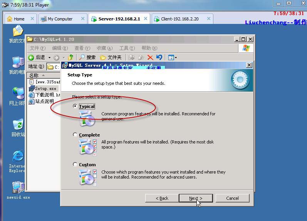
Task: Click the Up folder icon in toolbar
Action: click(x=70, y=57)
